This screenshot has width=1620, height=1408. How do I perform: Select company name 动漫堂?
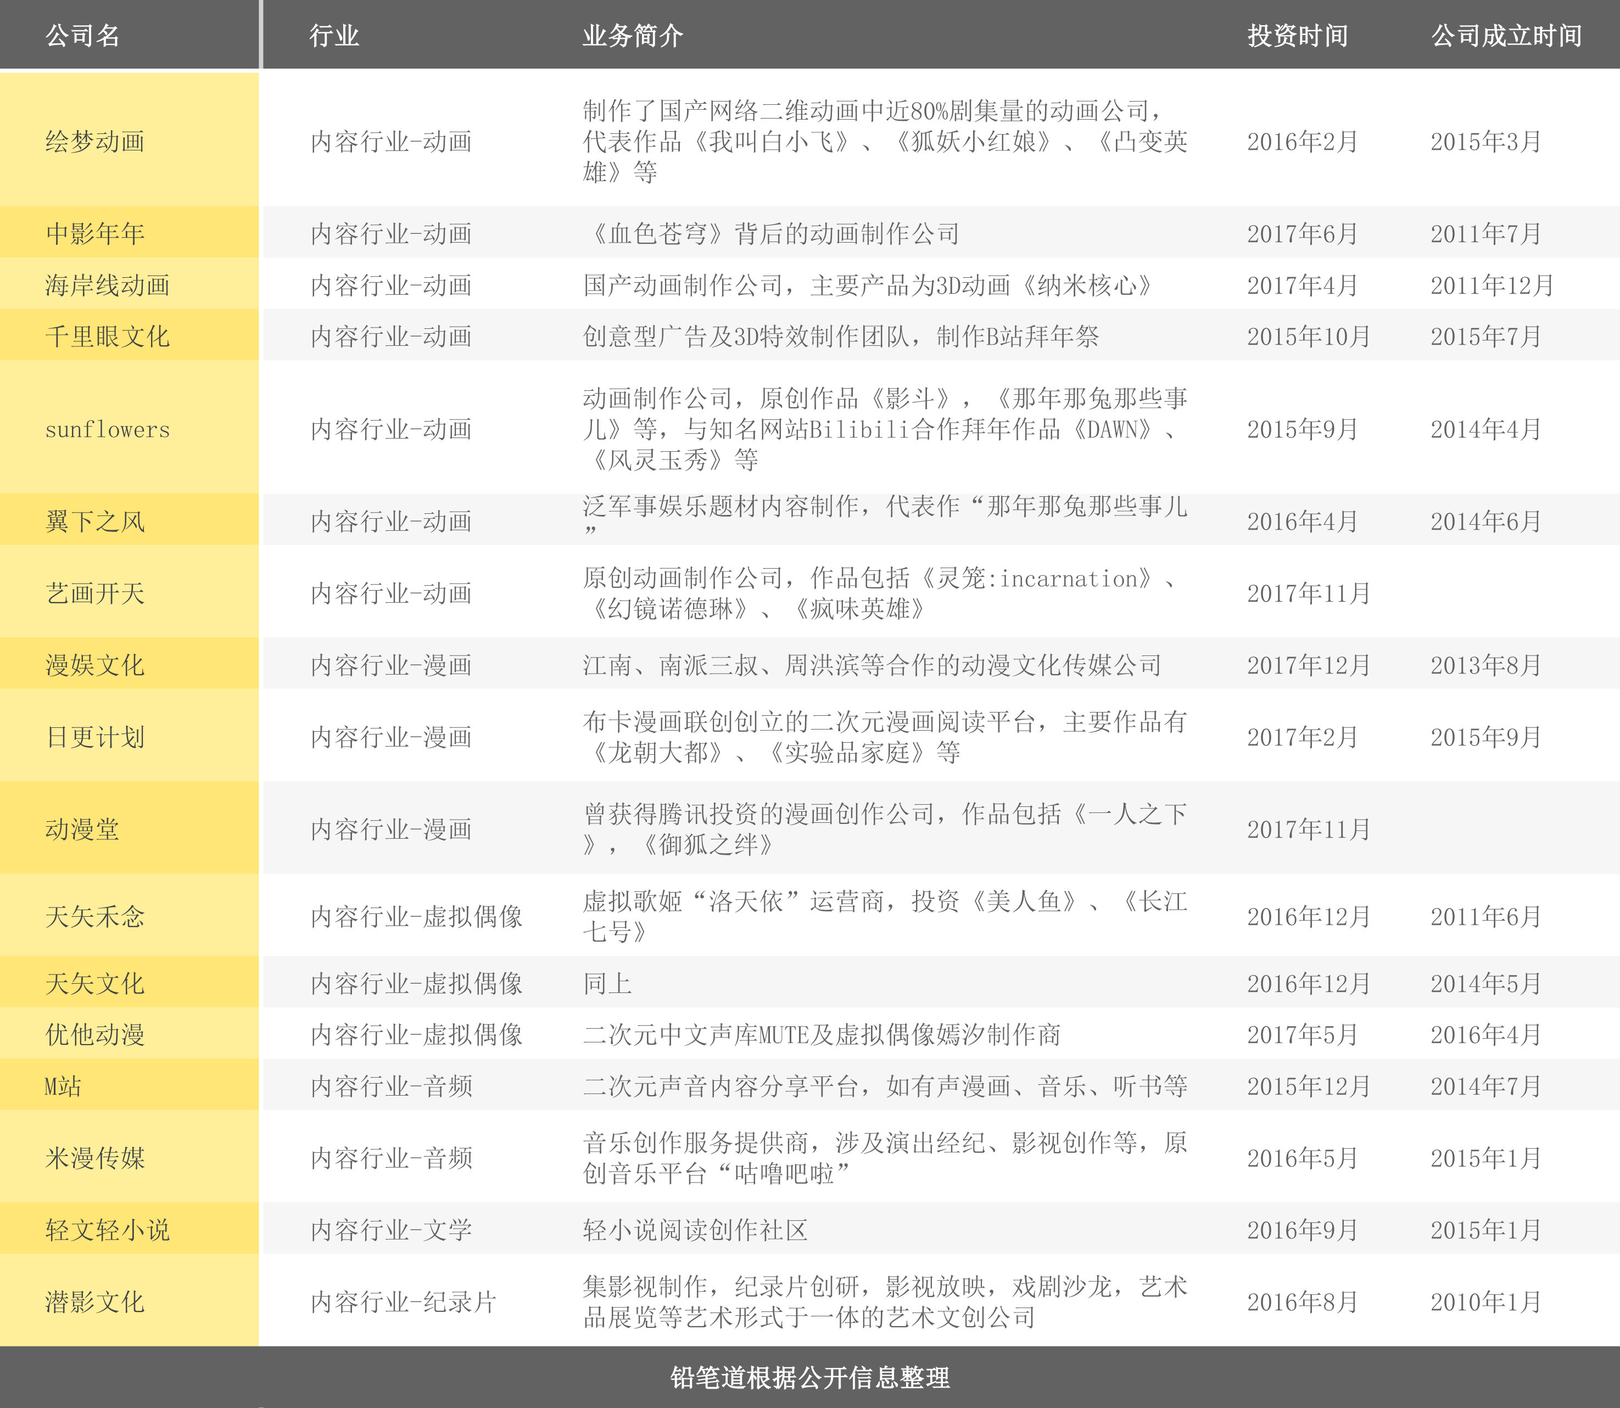point(82,829)
